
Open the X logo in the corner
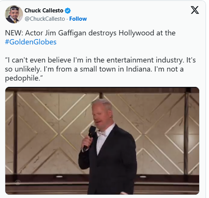pos(195,10)
